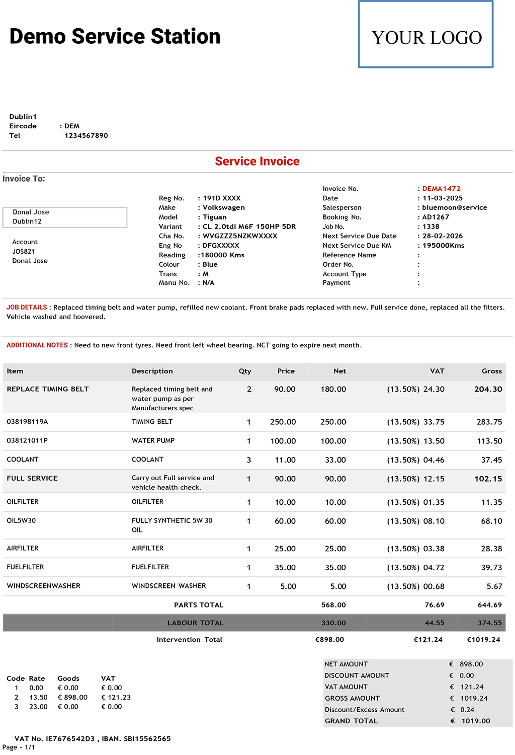The height and width of the screenshot is (755, 515).
Task: Select GROSS AMOUNT value 1019.24
Action: [474, 698]
